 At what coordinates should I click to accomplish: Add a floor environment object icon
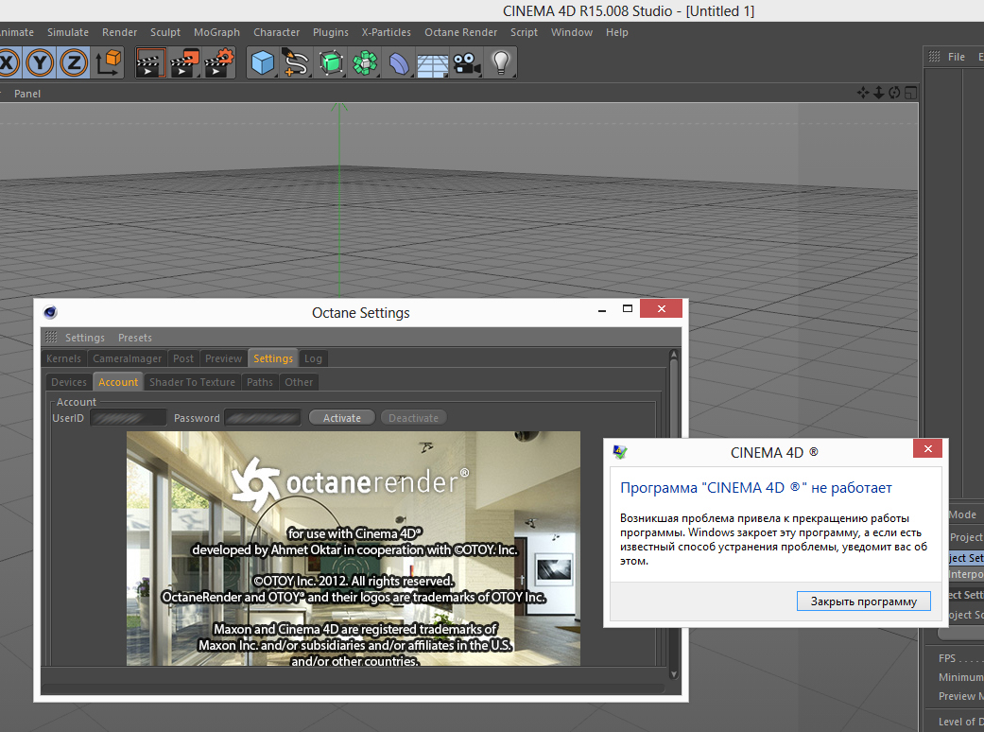pyautogui.click(x=432, y=62)
